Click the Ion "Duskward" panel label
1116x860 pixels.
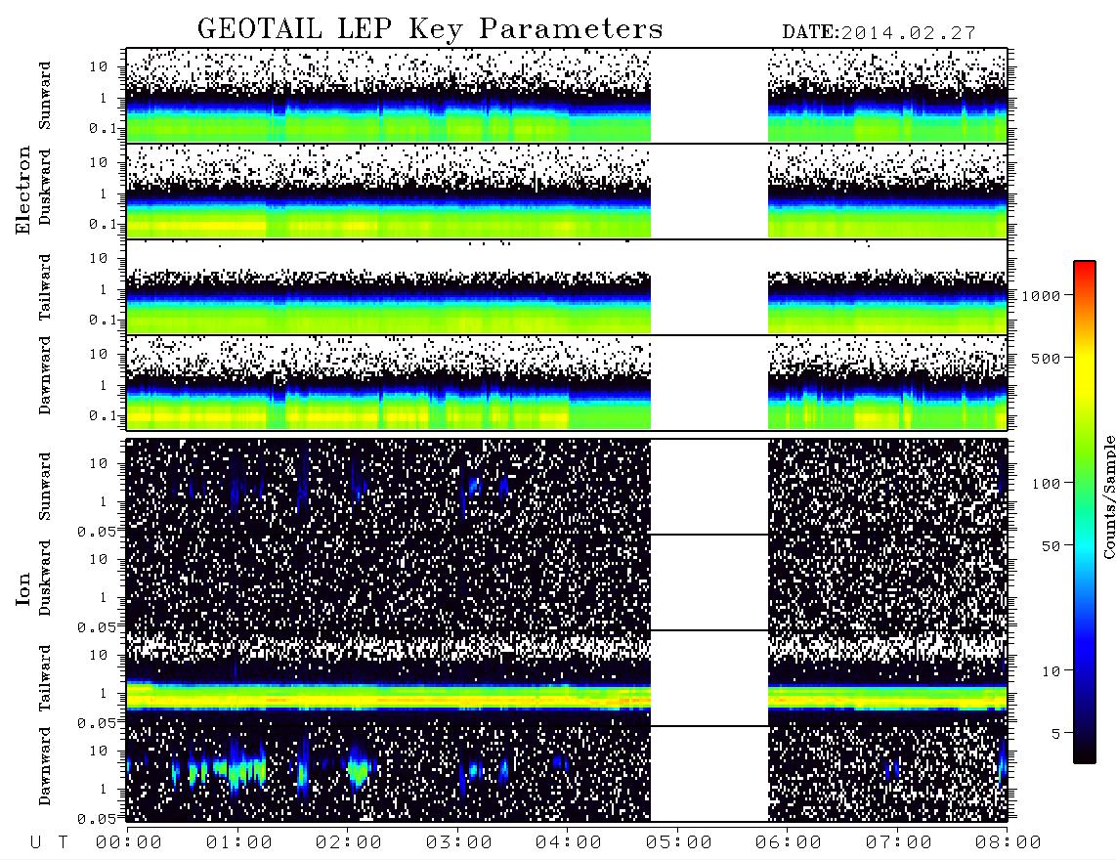45,578
